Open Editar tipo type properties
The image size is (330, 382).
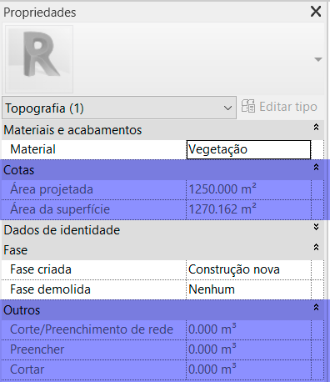(279, 107)
